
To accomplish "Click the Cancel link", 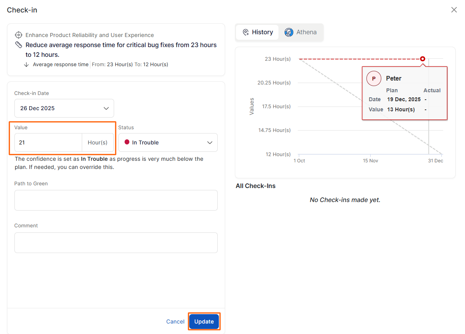I will (175, 322).
